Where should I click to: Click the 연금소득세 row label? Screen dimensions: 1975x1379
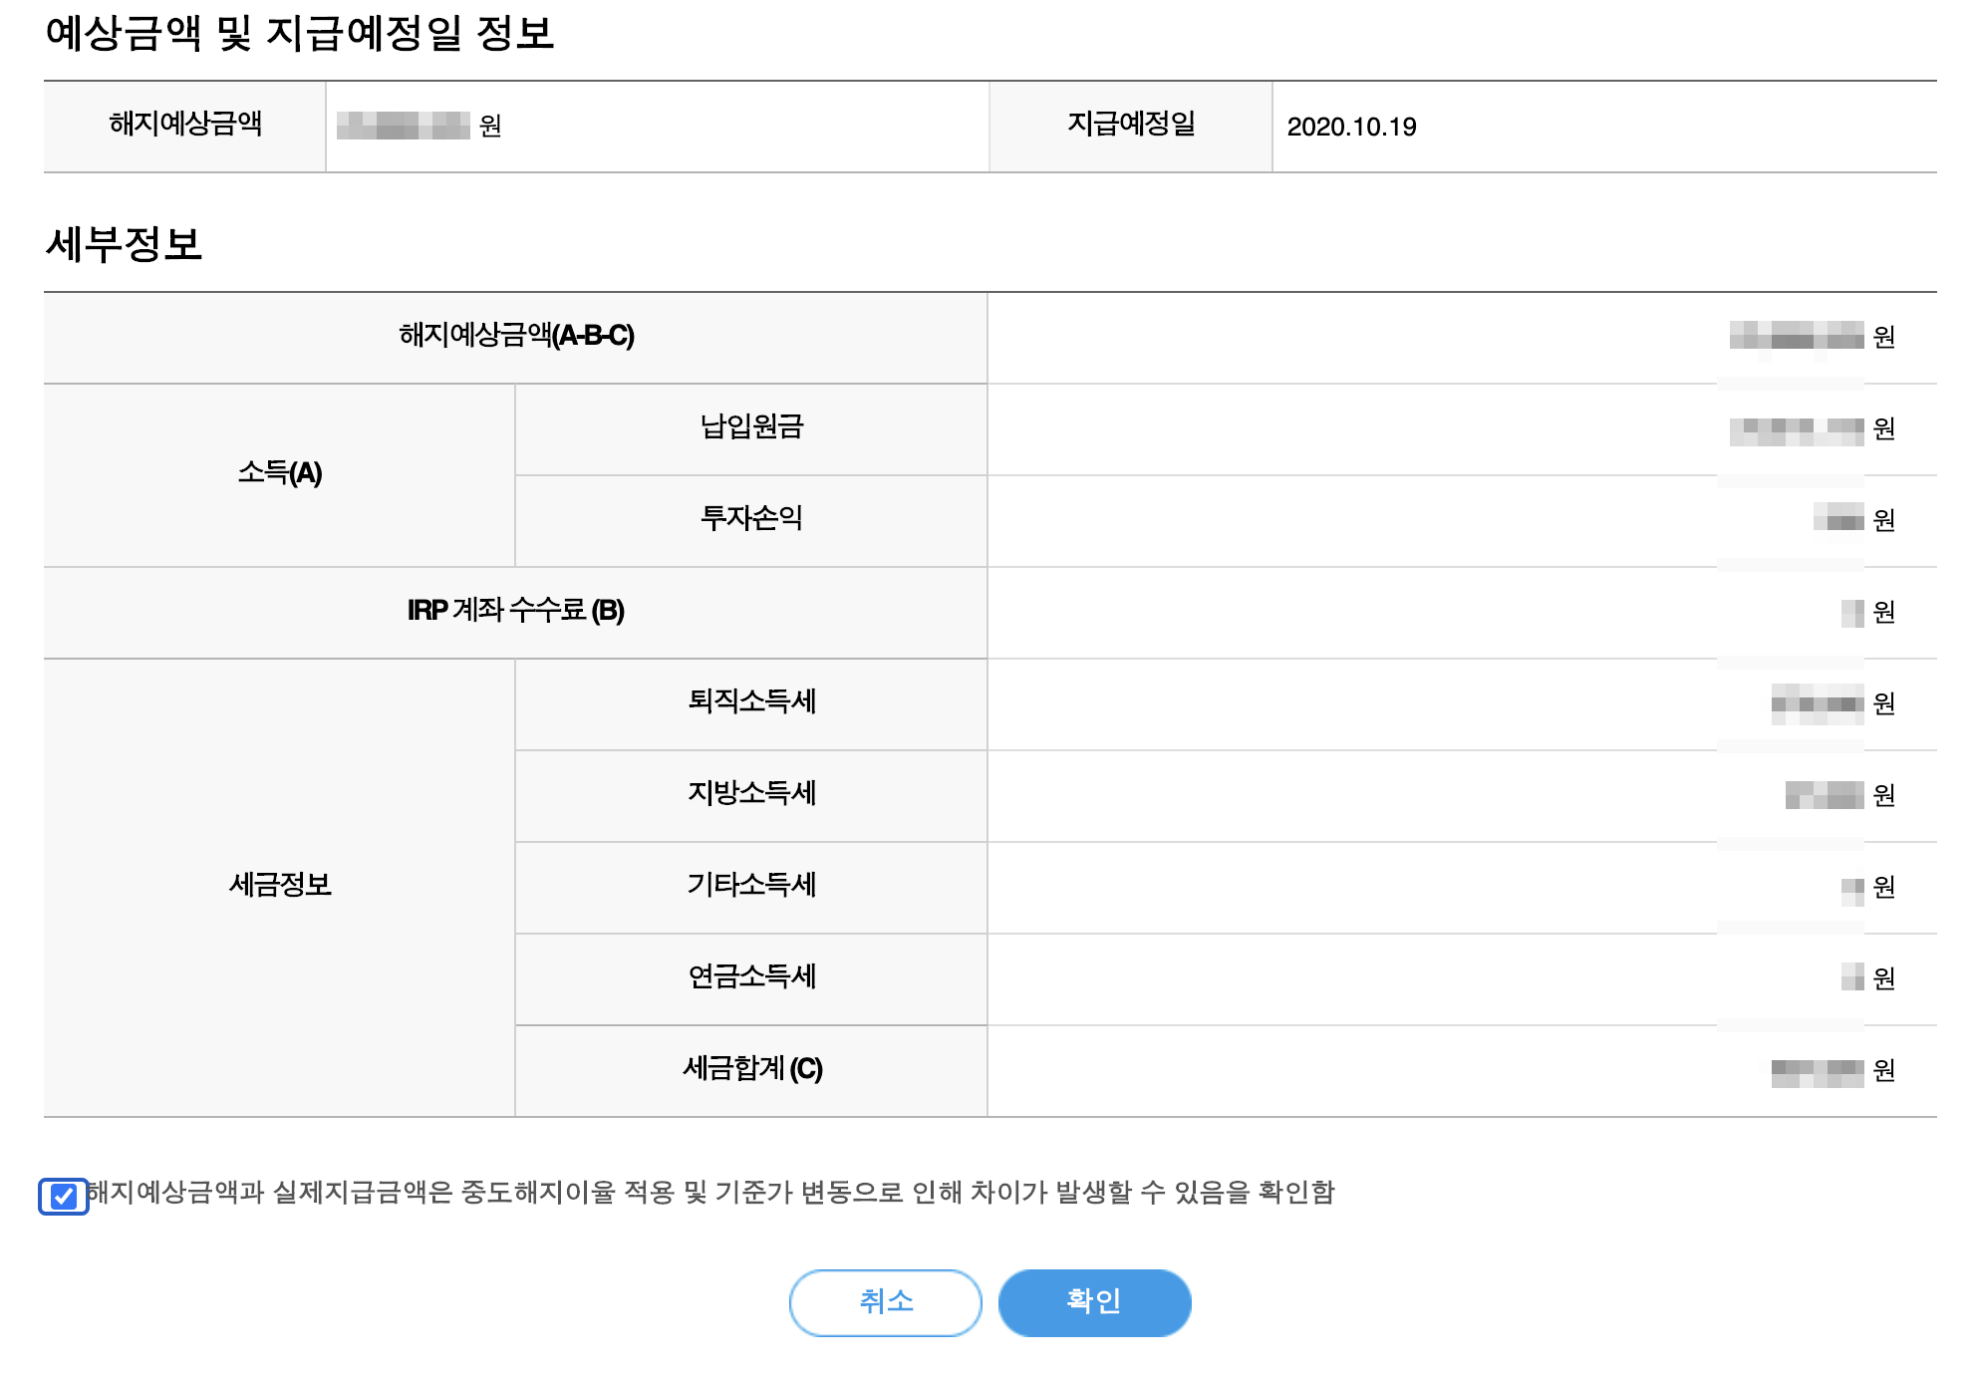(x=751, y=977)
